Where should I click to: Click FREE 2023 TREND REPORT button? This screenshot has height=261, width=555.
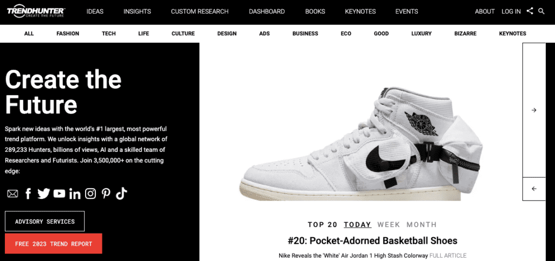tap(54, 243)
